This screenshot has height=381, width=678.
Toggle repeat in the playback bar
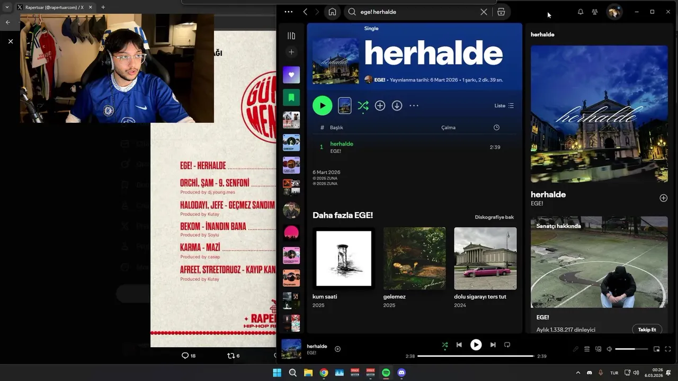507,344
